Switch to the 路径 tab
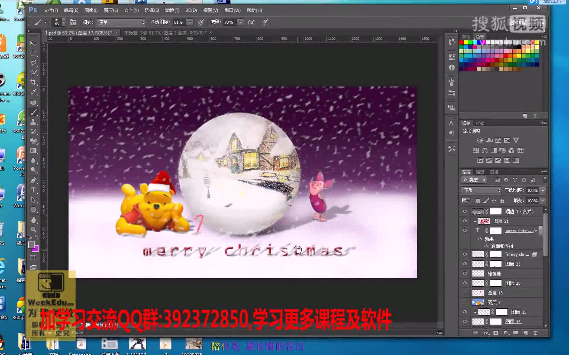Screen dimensions: 569x355 tap(494, 172)
